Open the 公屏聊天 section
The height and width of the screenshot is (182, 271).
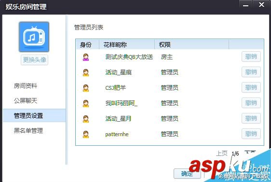point(26,100)
